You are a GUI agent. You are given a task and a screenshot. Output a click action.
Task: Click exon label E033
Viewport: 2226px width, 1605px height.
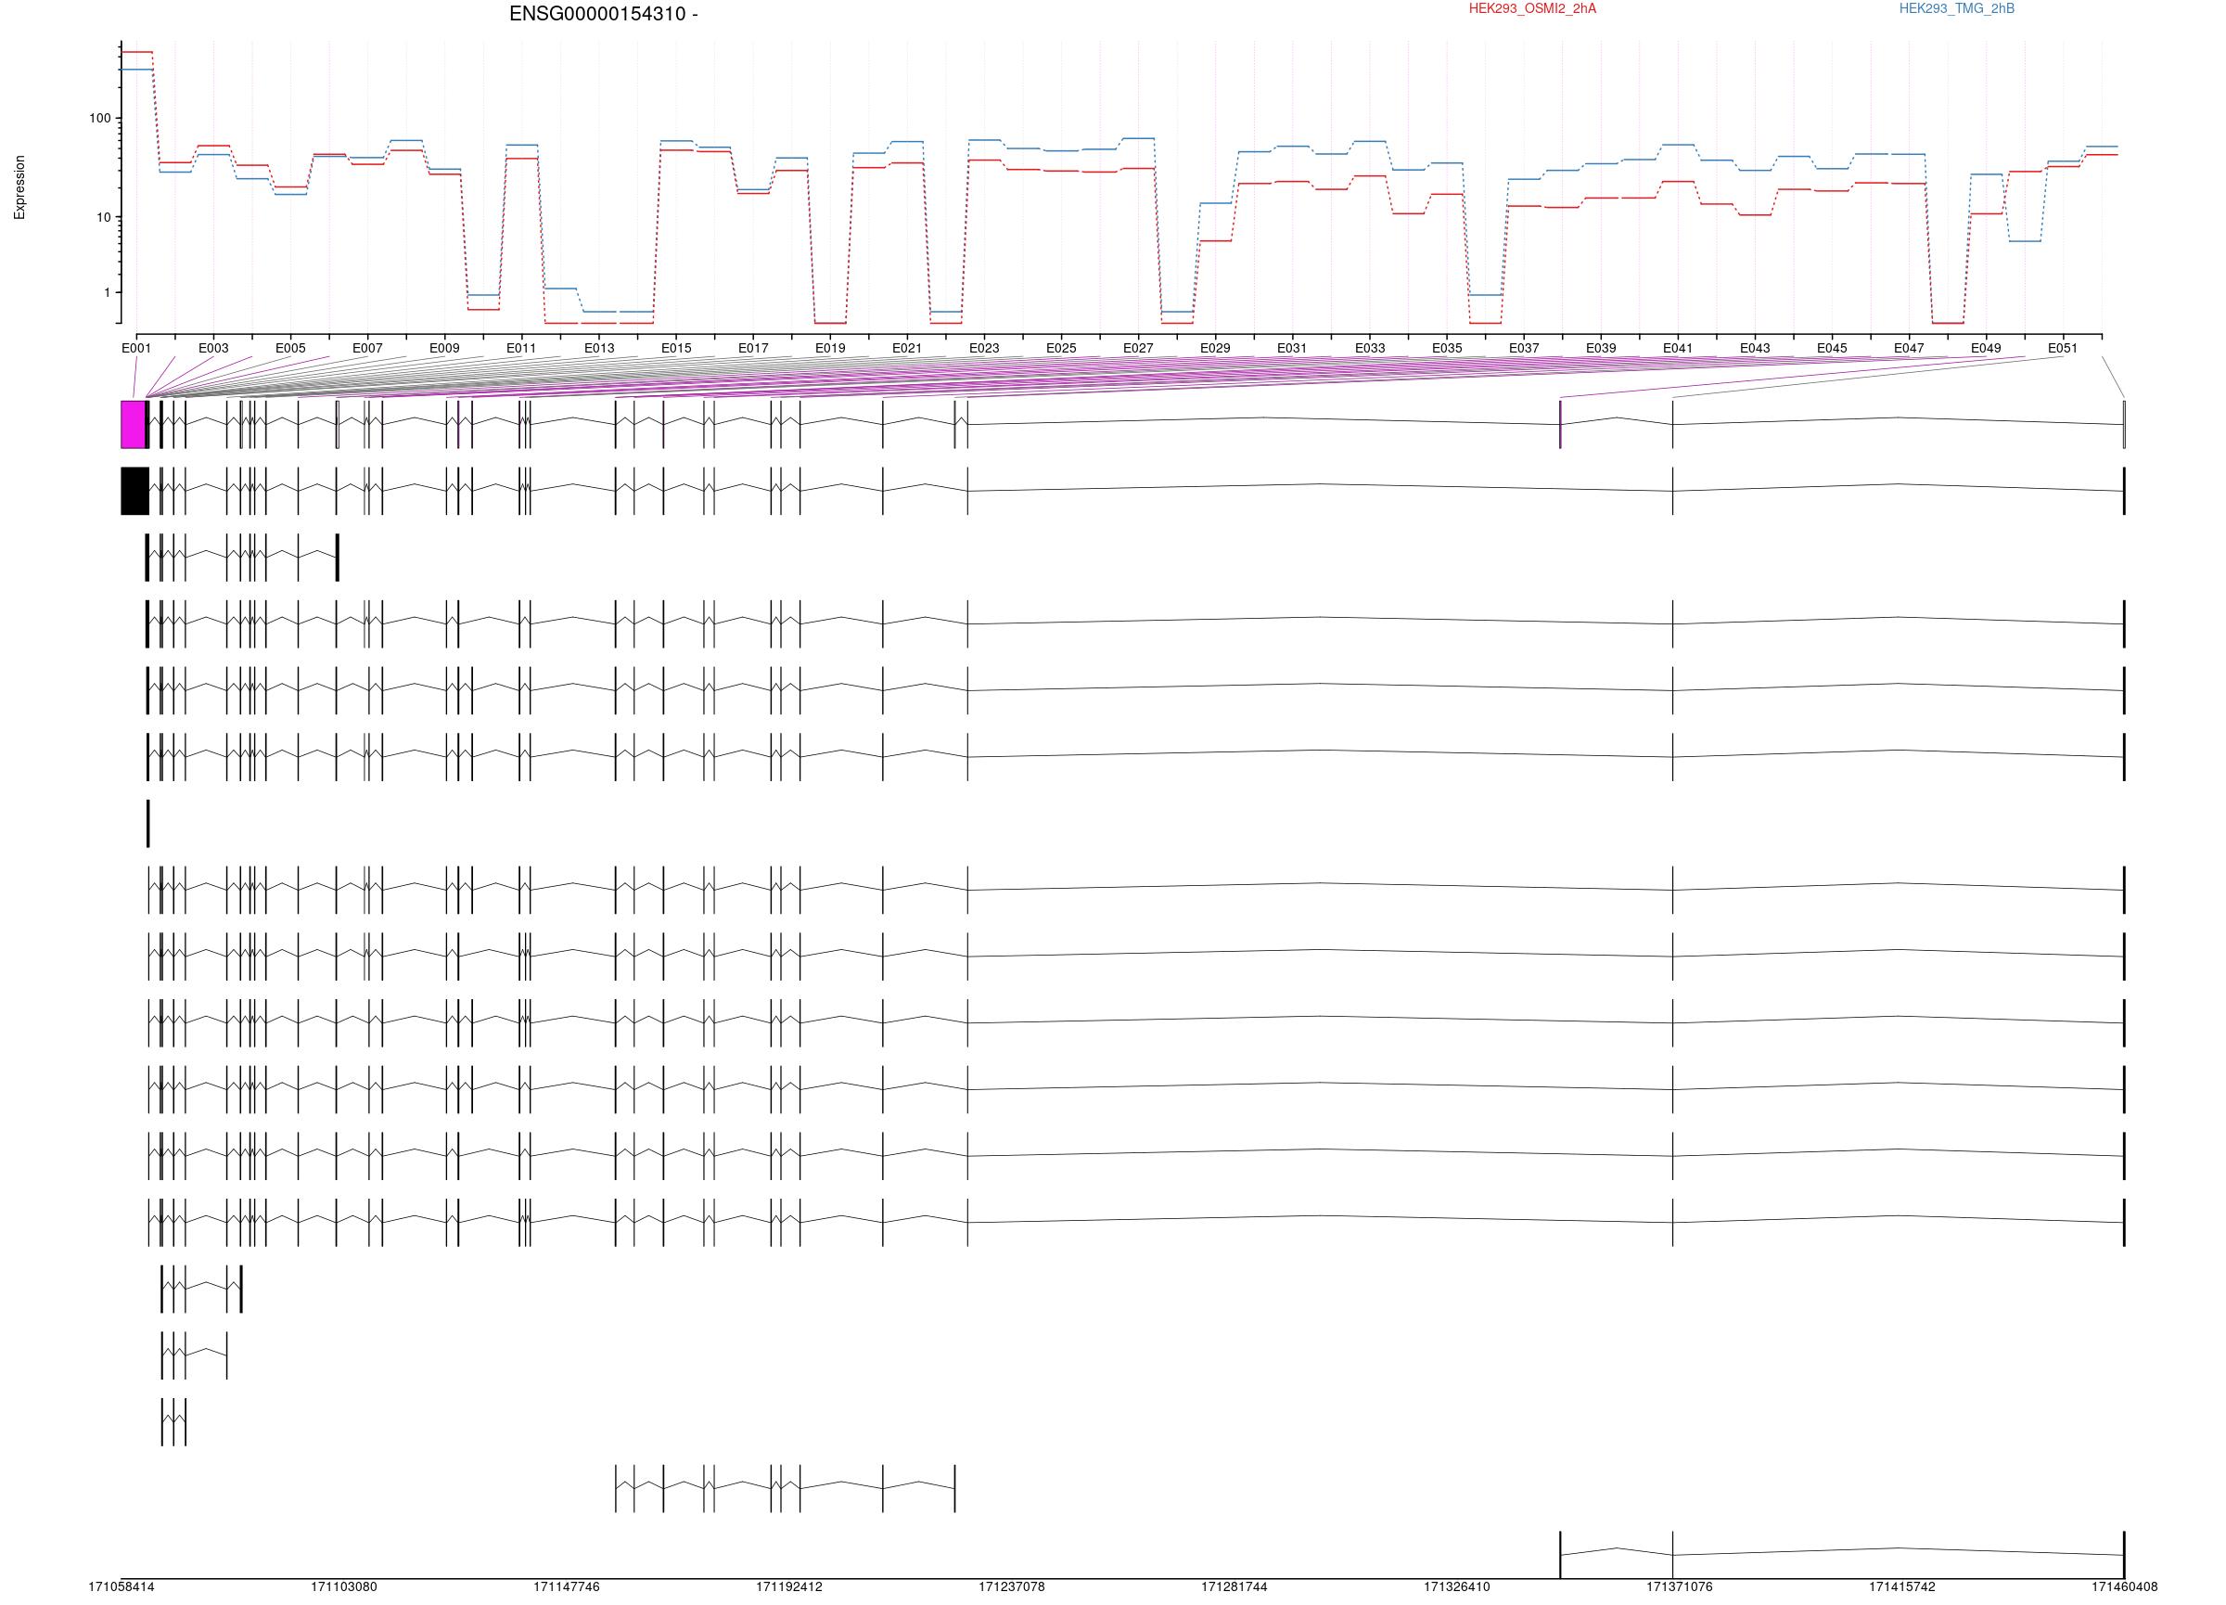point(1370,349)
